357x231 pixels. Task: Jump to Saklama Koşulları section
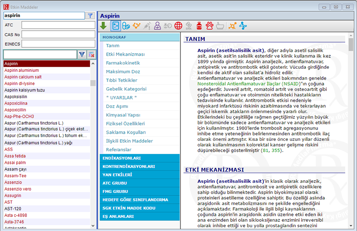tap(126, 132)
